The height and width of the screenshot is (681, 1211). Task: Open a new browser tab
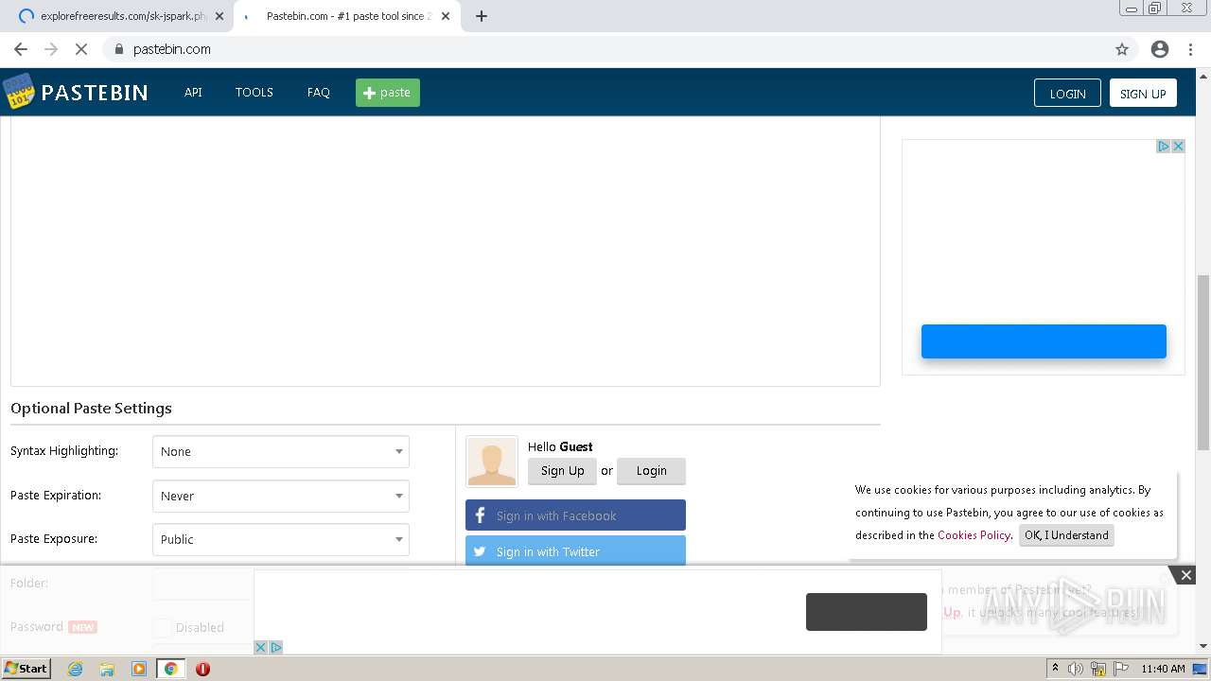pyautogui.click(x=481, y=16)
